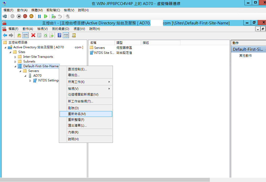The height and width of the screenshot is (182, 266).
Task: Collapse the Active Directory 站台及服務 node
Action: click(x=5, y=48)
